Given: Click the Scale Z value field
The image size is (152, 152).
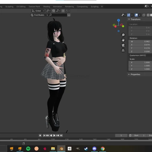Looking at the screenshot, I should [140, 69].
